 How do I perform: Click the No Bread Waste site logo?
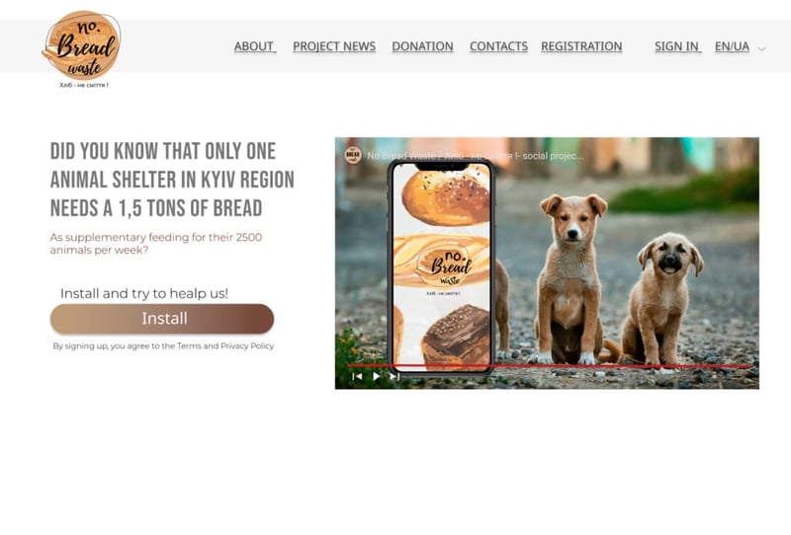(x=82, y=49)
